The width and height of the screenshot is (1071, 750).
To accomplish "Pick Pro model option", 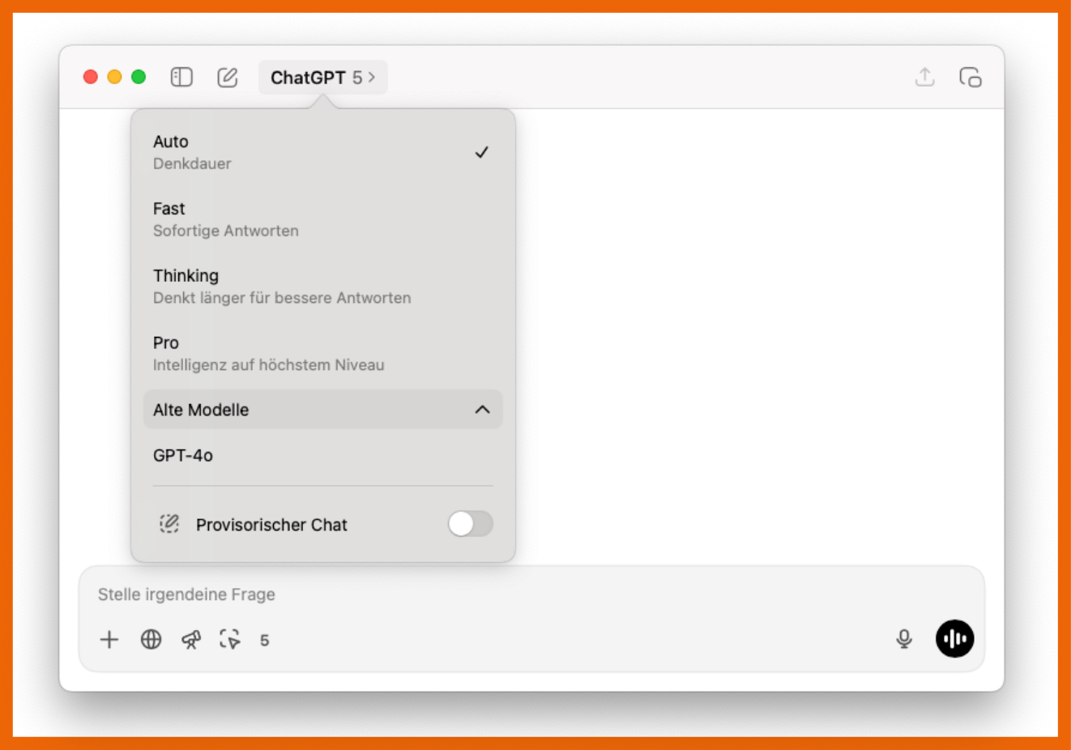I will (x=322, y=354).
